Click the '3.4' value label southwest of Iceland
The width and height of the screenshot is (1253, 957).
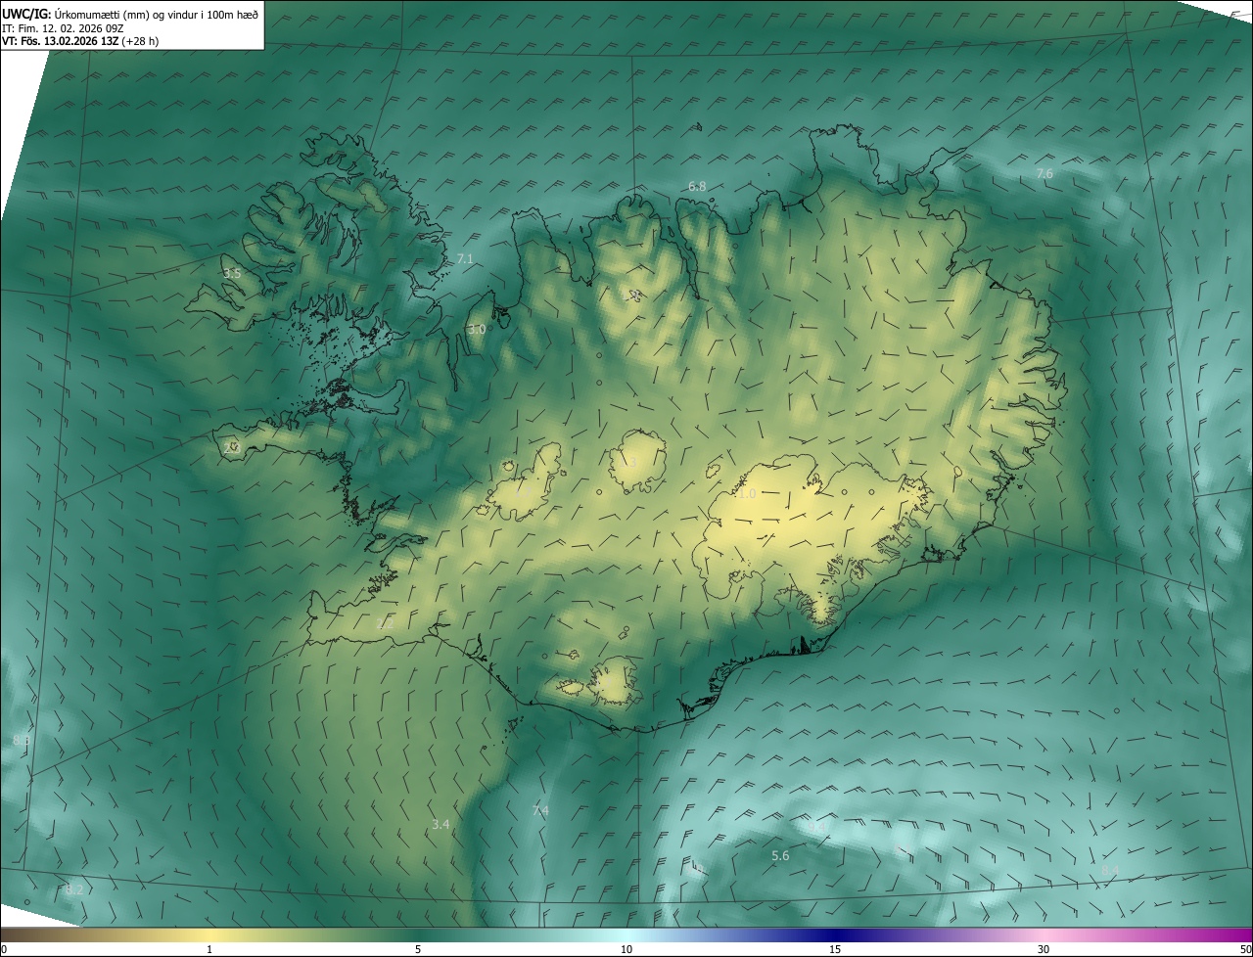441,825
